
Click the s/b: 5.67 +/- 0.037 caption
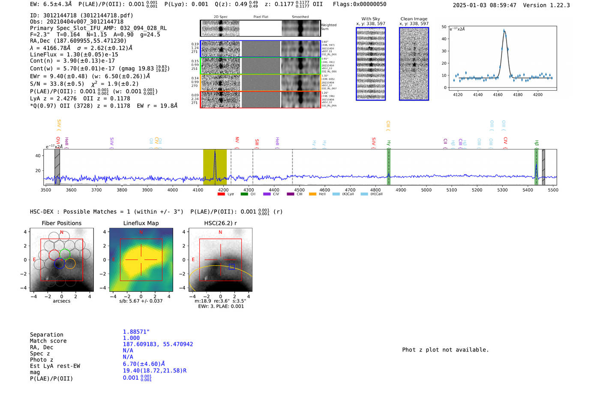(141, 301)
